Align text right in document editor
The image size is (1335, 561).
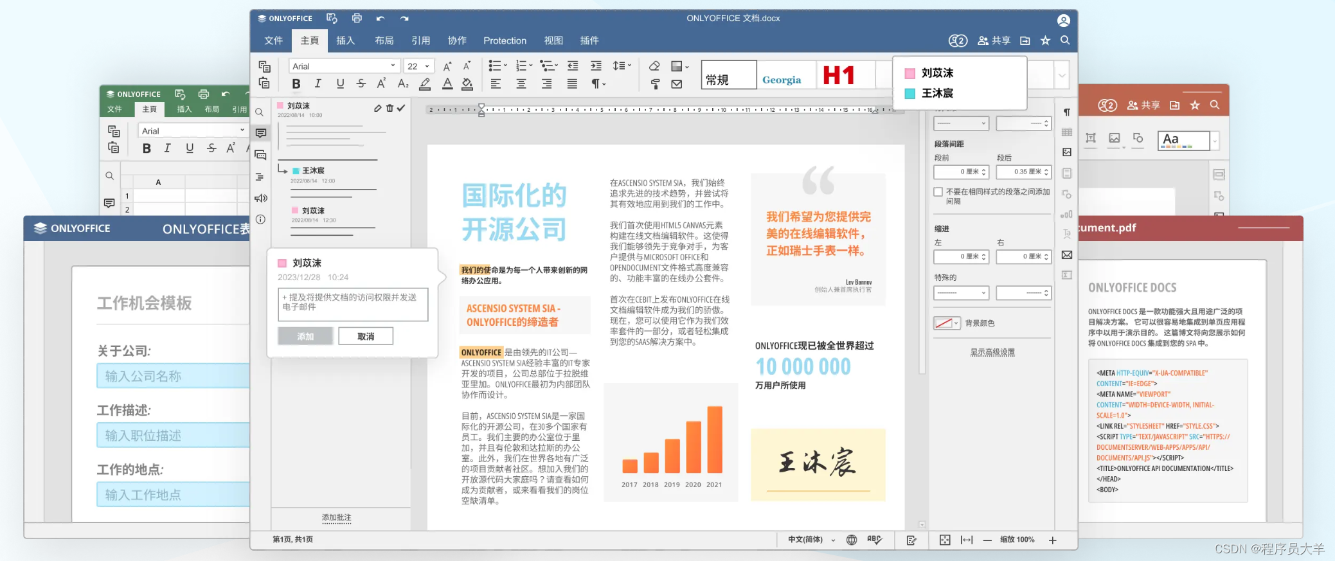(x=546, y=84)
